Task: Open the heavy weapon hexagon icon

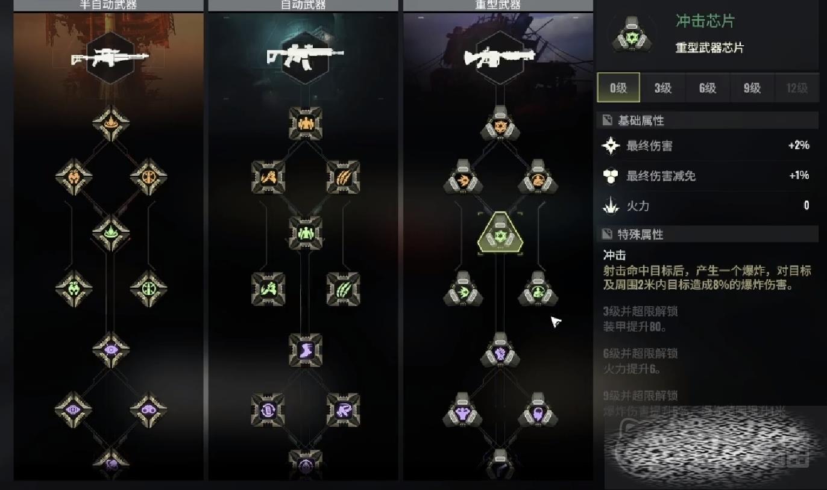Action: pos(500,58)
